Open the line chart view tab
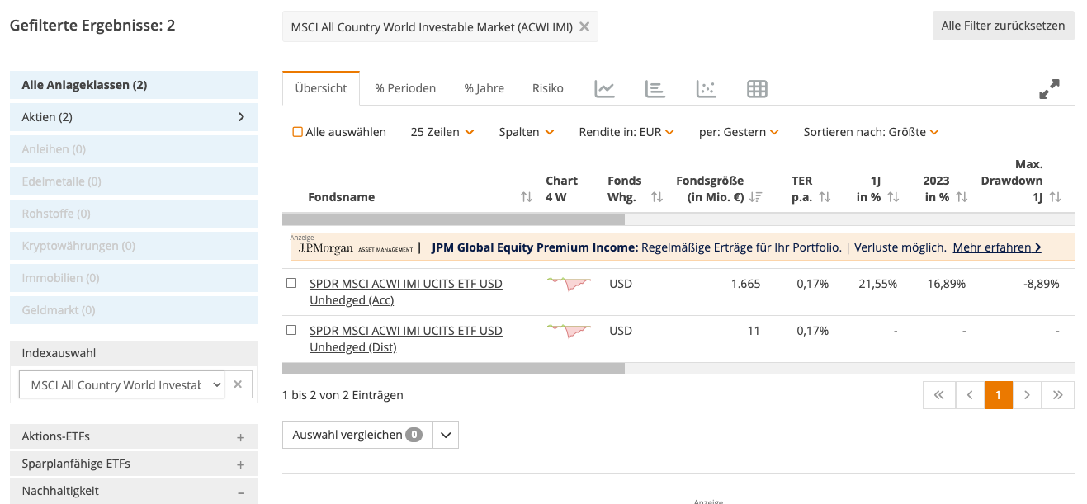This screenshot has height=504, width=1087. coord(605,88)
